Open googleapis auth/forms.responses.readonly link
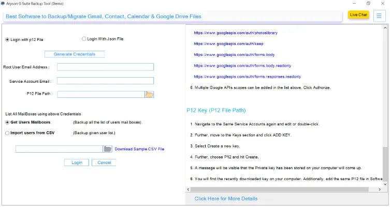Screen dimensions: 390x207 247,77
